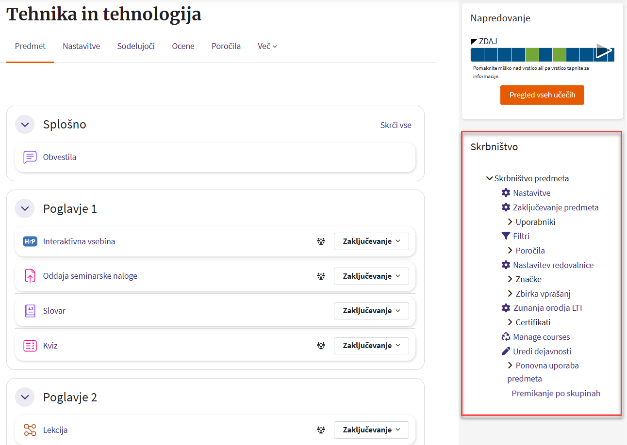Open the Več menu
This screenshot has height=445, width=627.
point(267,47)
